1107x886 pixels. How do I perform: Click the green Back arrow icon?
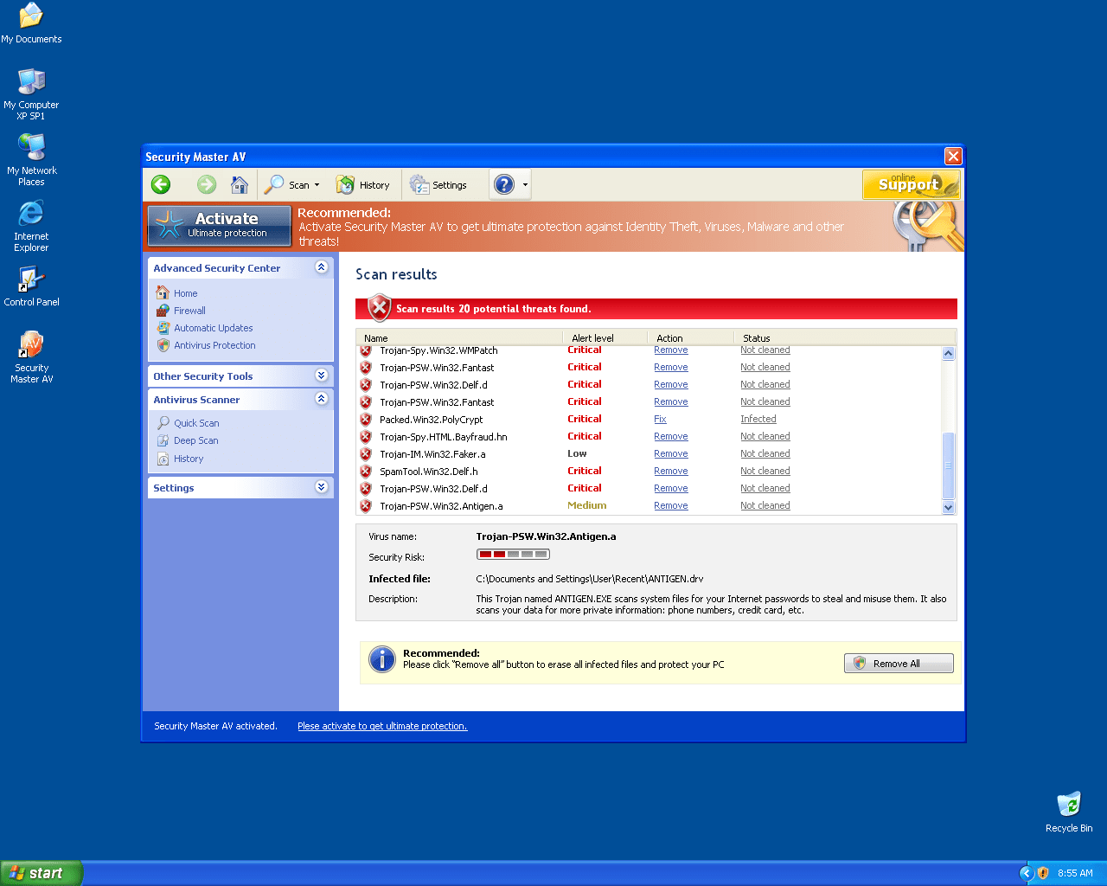coord(161,184)
